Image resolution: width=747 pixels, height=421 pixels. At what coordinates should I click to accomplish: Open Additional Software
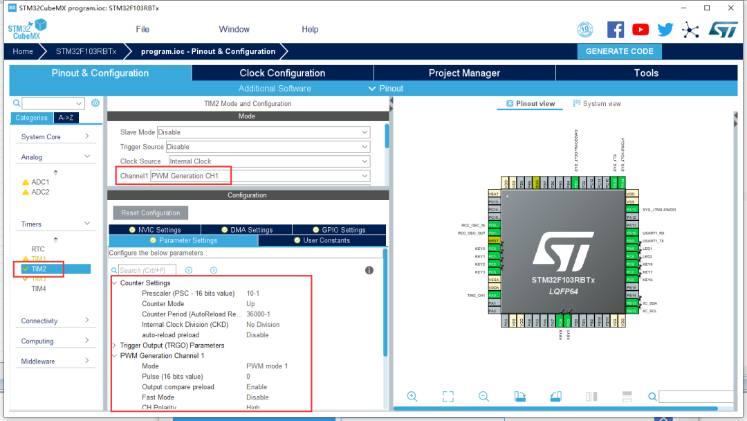point(275,88)
